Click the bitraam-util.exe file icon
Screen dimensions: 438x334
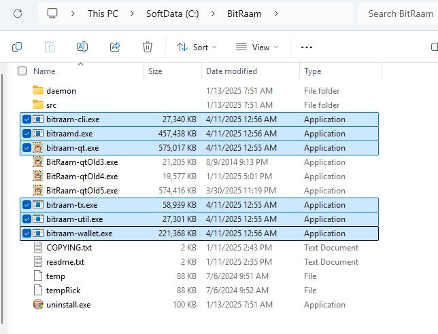(38, 219)
